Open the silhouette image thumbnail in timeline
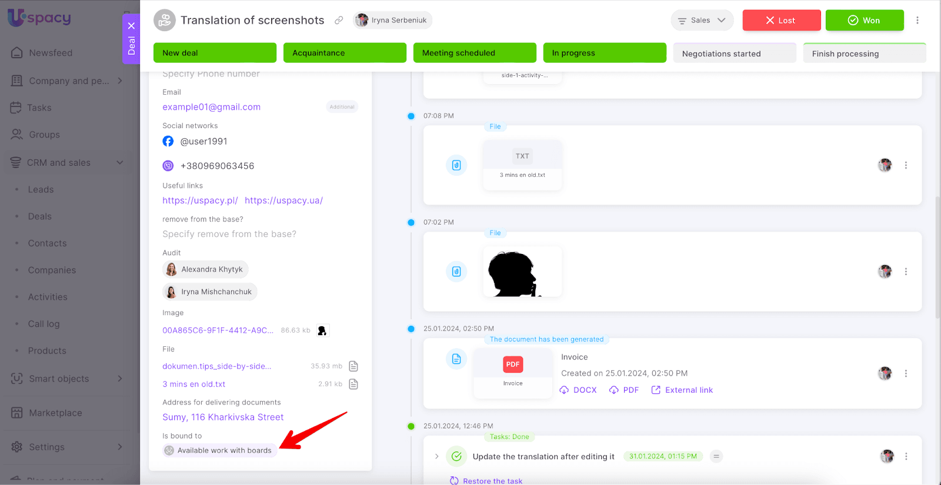This screenshot has width=941, height=485. pos(522,272)
